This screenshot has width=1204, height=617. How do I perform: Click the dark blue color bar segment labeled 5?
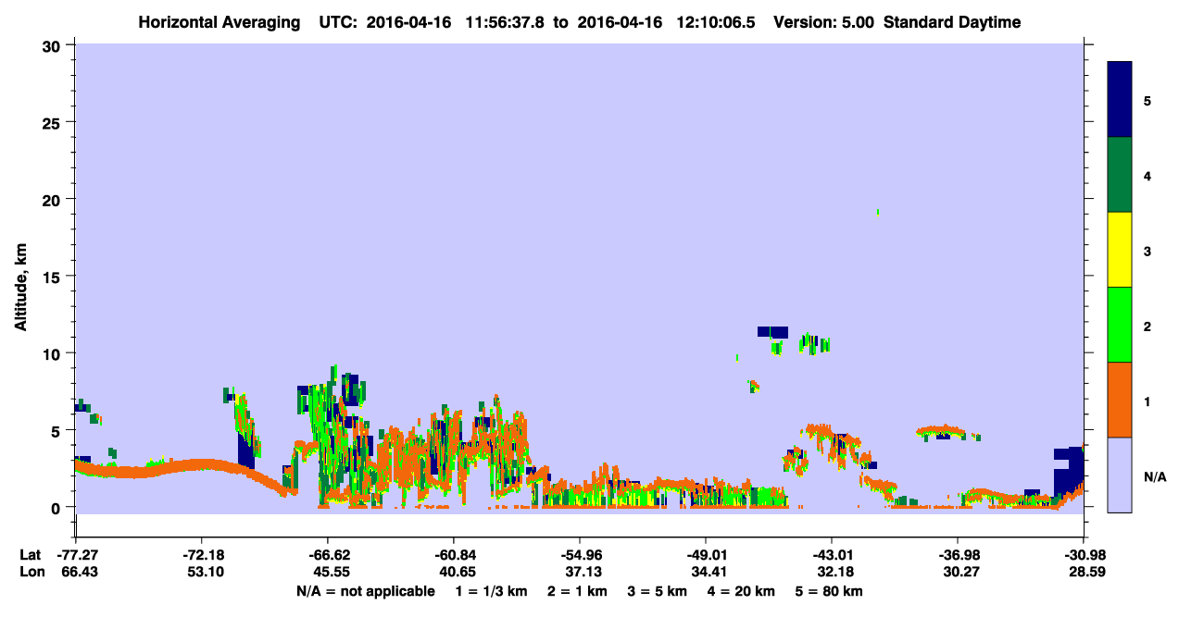pos(1120,100)
